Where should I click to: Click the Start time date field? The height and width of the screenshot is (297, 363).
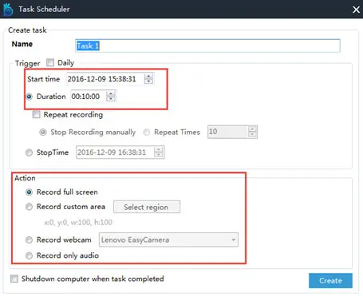point(105,79)
